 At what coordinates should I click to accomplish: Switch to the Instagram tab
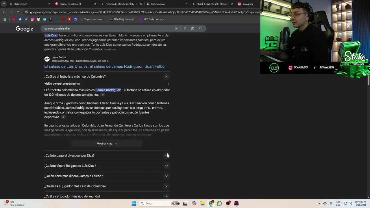(247, 4)
